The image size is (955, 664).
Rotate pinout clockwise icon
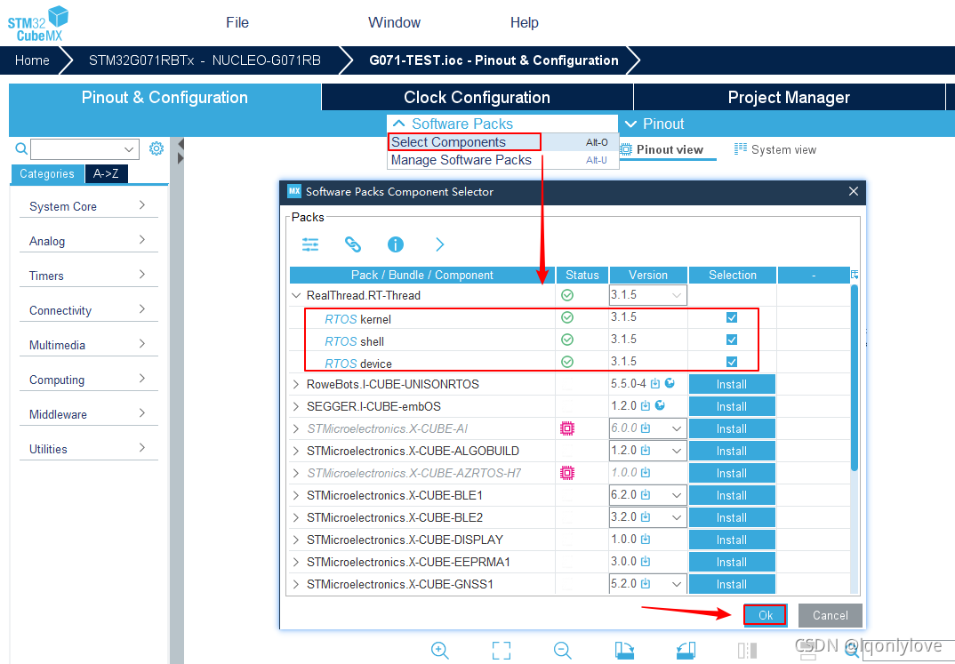pos(624,651)
